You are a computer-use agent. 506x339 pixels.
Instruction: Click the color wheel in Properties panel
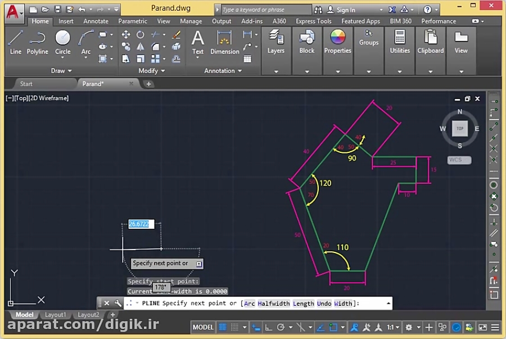tap(337, 37)
